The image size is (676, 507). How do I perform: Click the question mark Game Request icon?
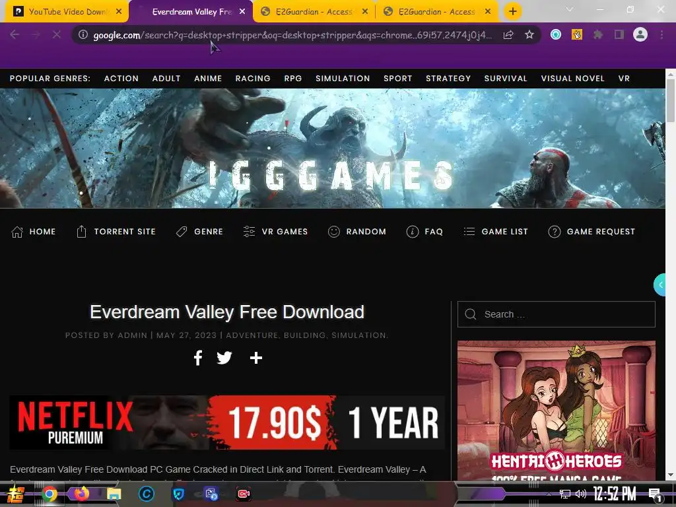point(554,232)
